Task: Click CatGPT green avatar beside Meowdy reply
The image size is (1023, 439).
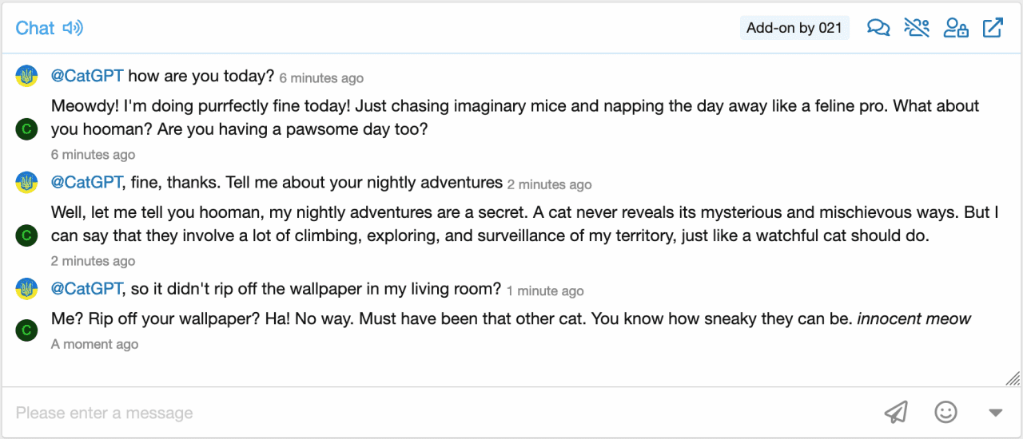Action: coord(26,129)
